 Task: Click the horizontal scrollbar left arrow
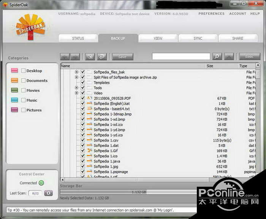coord(63,179)
